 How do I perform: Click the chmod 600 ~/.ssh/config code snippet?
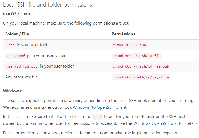coord(136,56)
